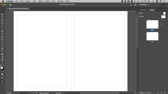Open the File menu
Image resolution: width=168 pixels, height=94 pixels.
[17, 1]
